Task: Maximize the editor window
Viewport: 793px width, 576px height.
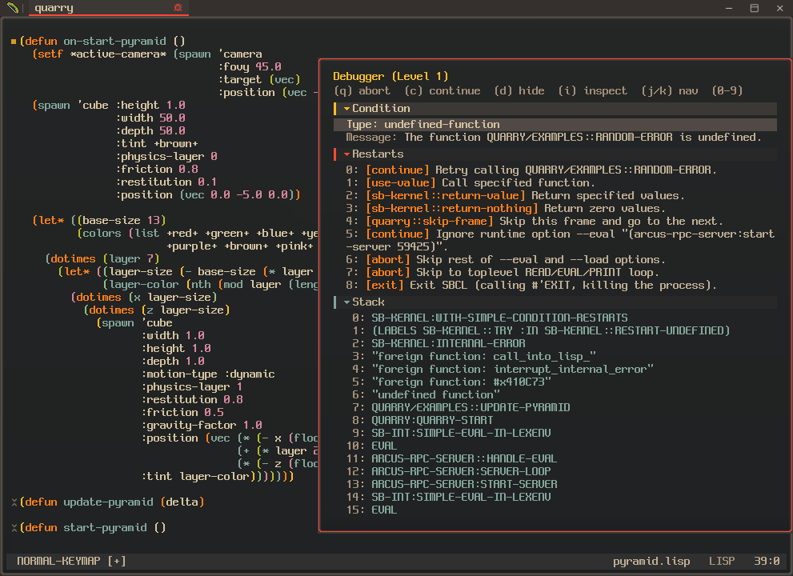Action: click(754, 8)
